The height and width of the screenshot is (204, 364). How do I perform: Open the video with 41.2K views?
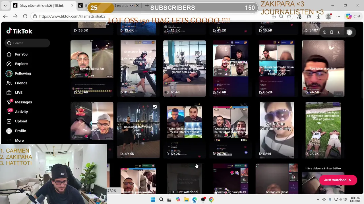pyautogui.click(x=230, y=28)
